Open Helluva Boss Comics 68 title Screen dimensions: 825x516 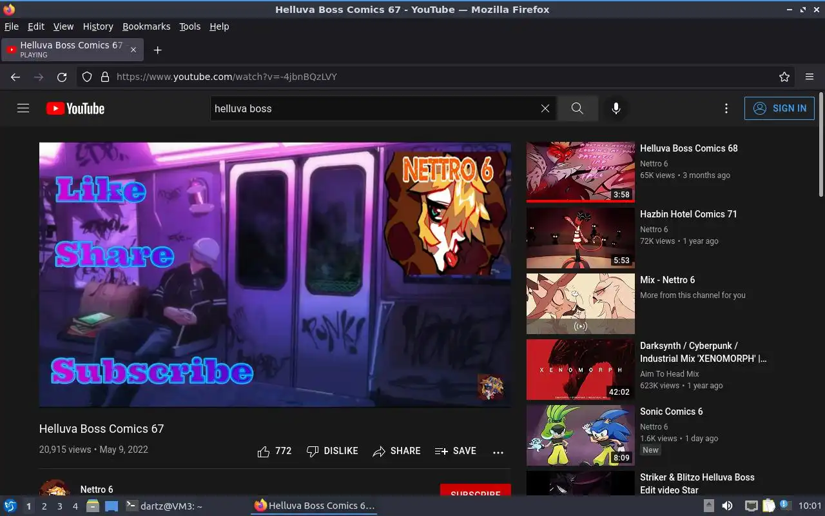689,148
